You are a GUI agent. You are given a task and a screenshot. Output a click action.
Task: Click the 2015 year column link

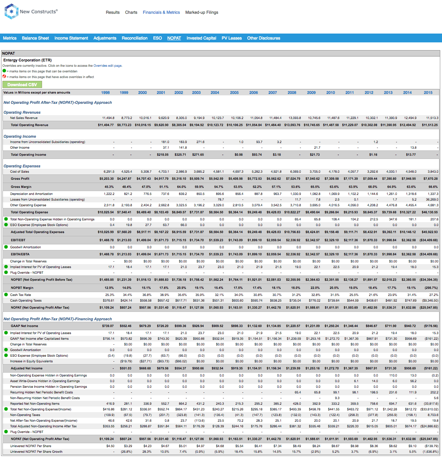click(428, 93)
